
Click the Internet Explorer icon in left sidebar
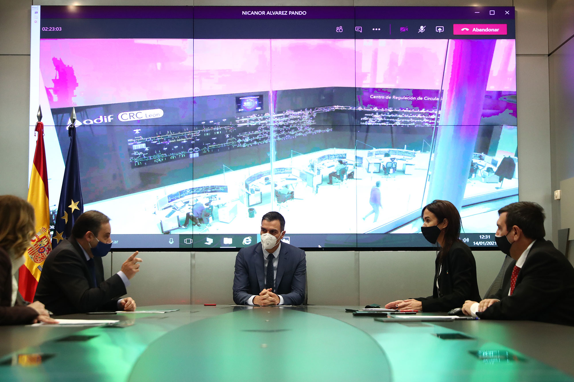click(x=36, y=12)
